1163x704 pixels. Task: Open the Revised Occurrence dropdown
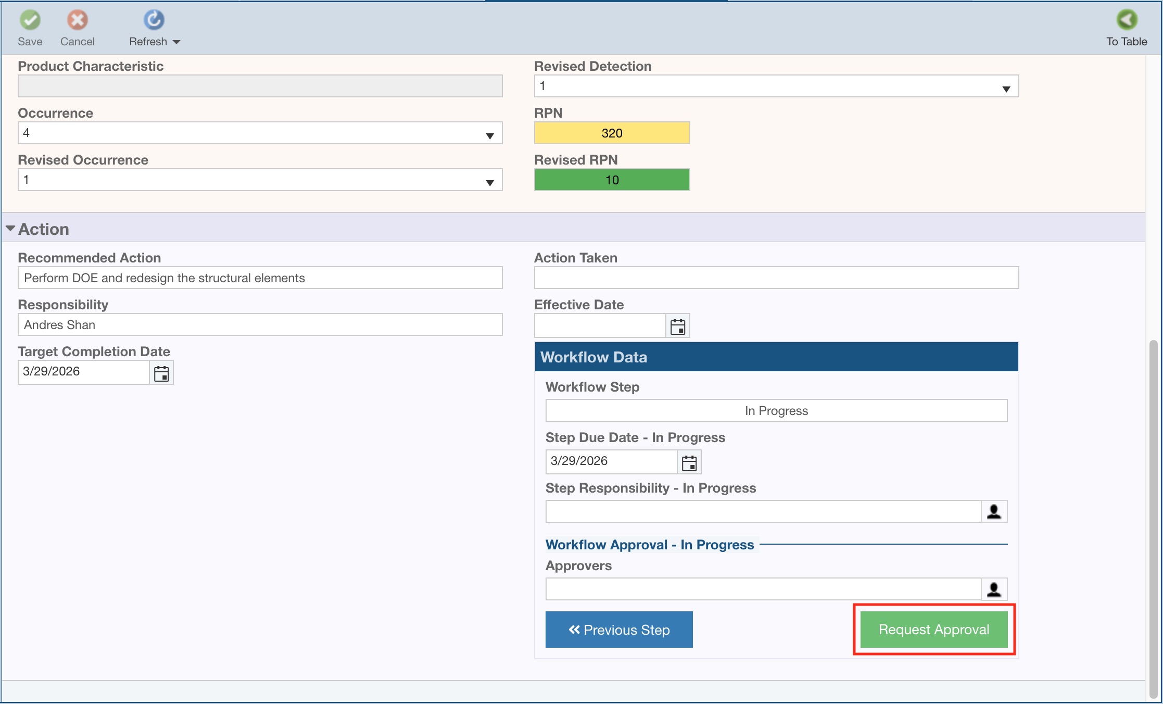[489, 182]
